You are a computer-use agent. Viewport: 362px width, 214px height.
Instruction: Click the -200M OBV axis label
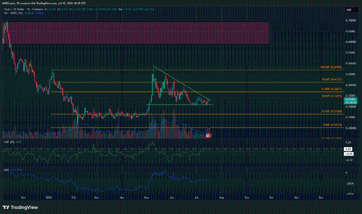click(349, 184)
